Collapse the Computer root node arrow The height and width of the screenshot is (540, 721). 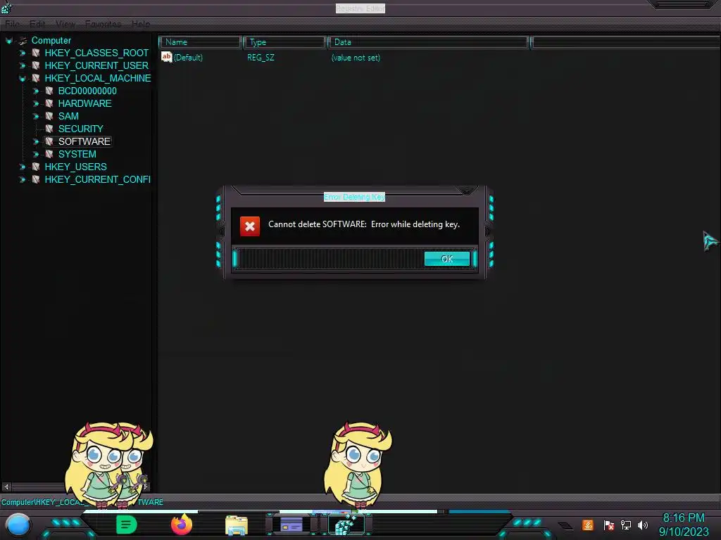[x=8, y=41]
